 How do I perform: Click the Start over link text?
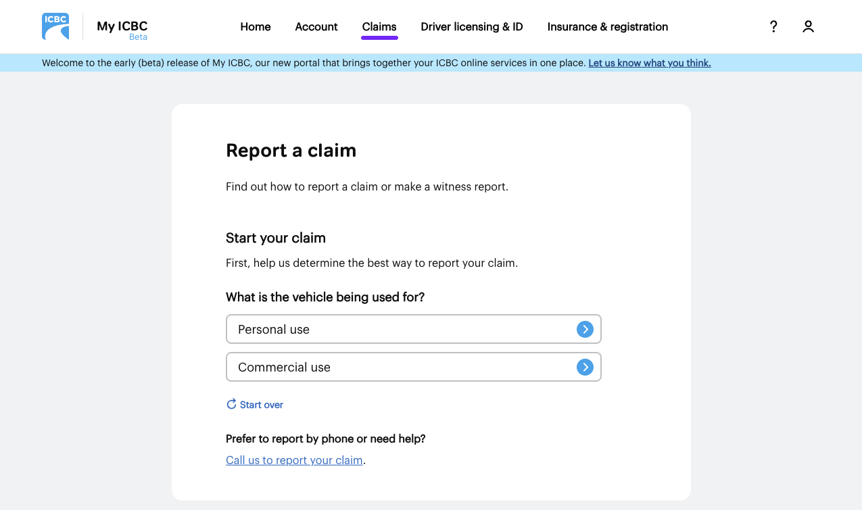[262, 405]
